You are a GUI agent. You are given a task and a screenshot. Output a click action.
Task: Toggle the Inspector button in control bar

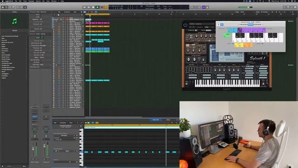point(6,7)
